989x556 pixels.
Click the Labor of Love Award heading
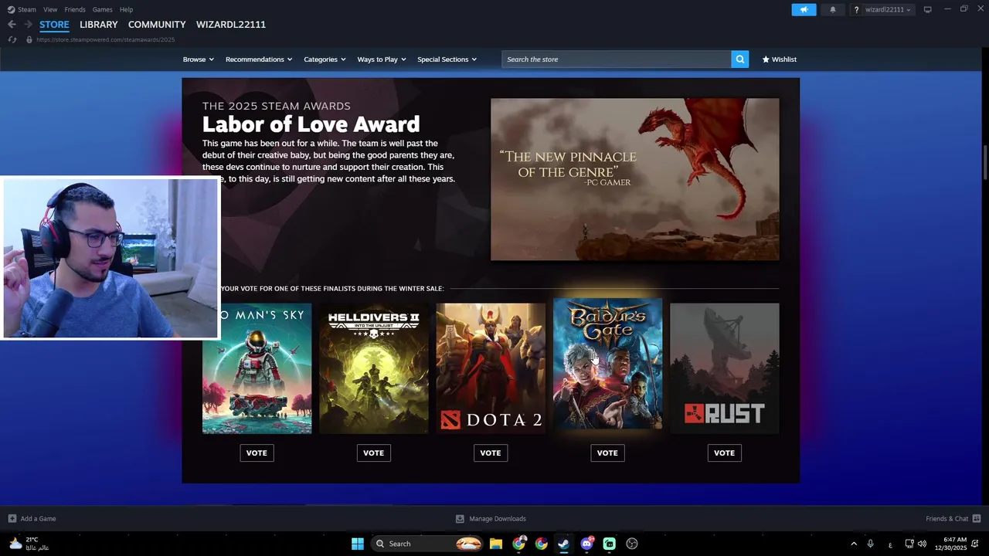pyautogui.click(x=311, y=124)
